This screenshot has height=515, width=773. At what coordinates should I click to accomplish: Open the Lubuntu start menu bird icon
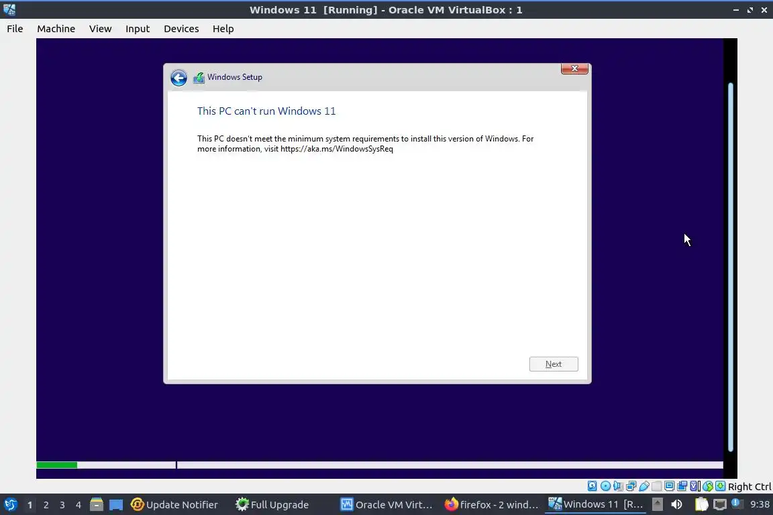[10, 504]
